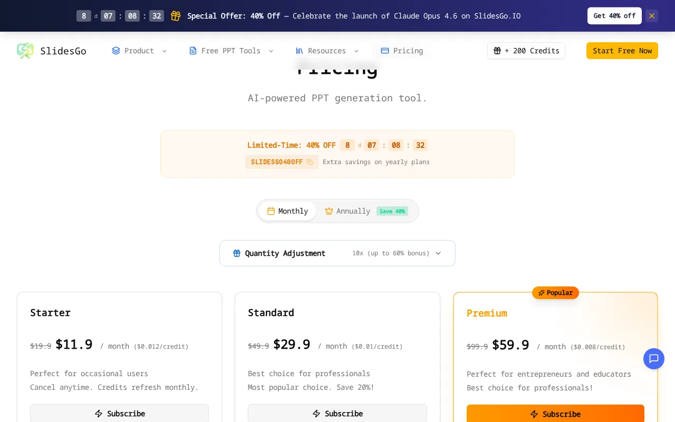Close the special offer banner

pos(652,16)
